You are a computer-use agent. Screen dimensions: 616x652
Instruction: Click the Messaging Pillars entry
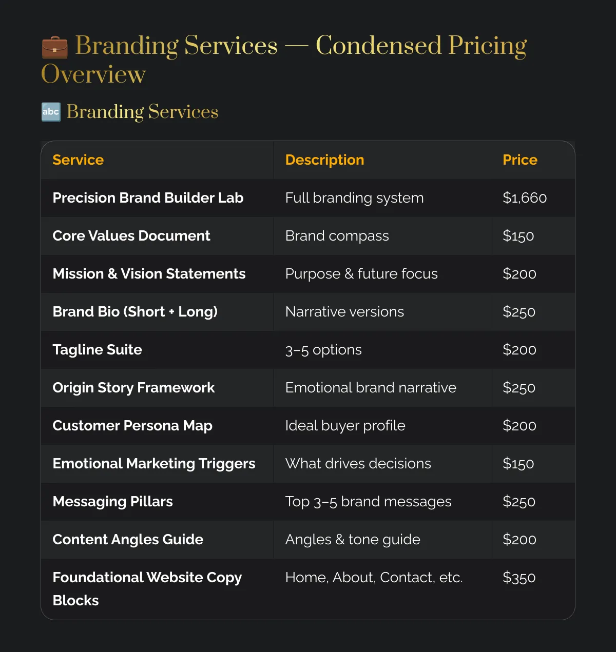pos(112,502)
